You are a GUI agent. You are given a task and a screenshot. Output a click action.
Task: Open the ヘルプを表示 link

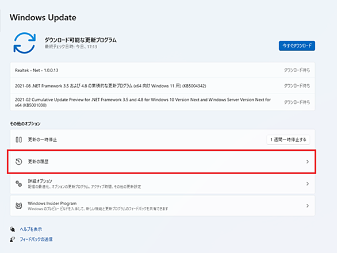[31, 229]
